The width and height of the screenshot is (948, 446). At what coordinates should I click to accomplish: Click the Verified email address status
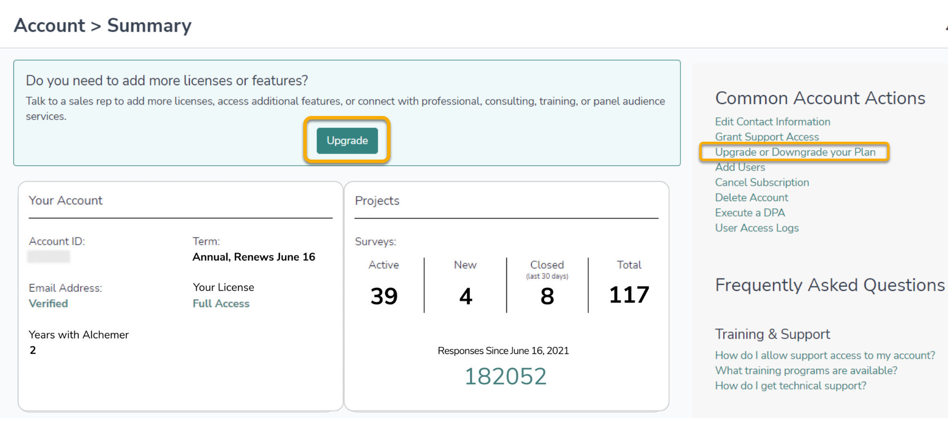(x=48, y=304)
